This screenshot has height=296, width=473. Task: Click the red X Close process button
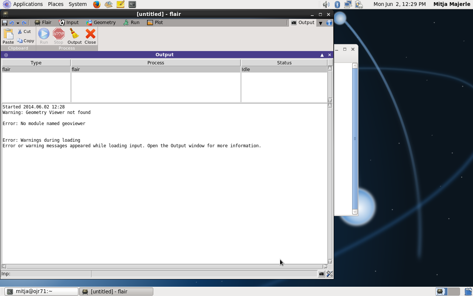click(90, 36)
